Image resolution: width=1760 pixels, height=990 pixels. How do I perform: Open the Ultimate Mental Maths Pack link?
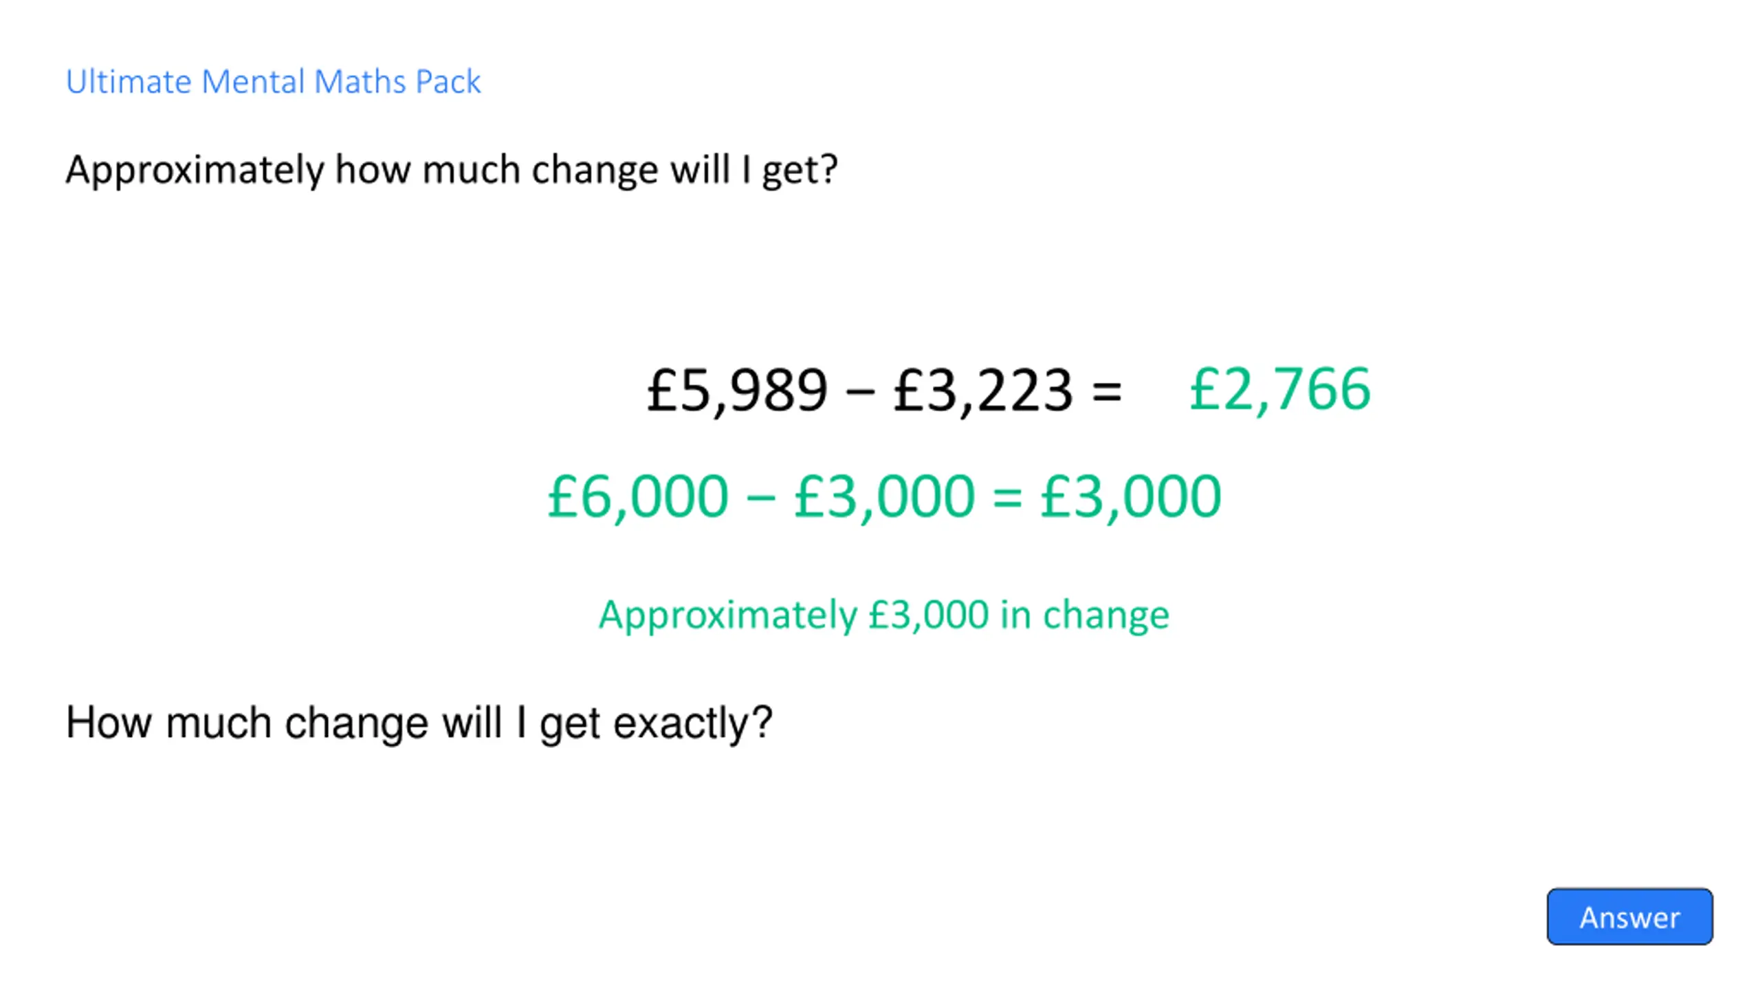pos(273,82)
